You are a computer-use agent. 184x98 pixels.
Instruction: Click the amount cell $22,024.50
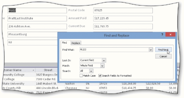point(157,84)
